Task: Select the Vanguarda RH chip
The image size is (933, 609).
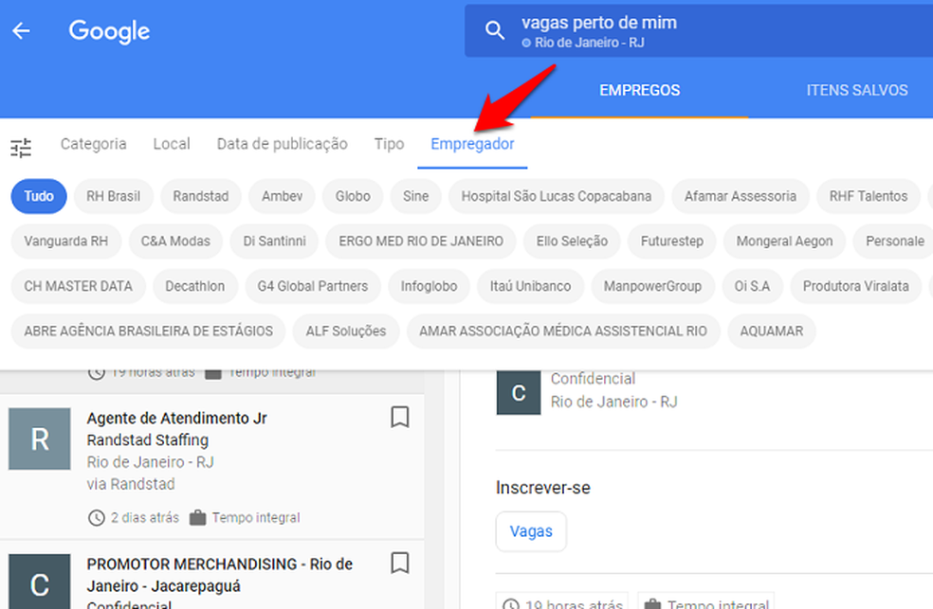Action: 66,242
